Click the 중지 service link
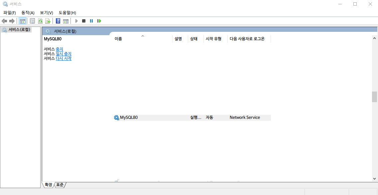Screen dimensions: 378x195 click(x=59, y=49)
